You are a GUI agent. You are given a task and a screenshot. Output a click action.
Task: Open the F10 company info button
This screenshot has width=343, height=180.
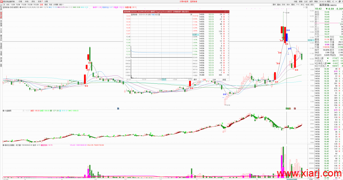298,4
